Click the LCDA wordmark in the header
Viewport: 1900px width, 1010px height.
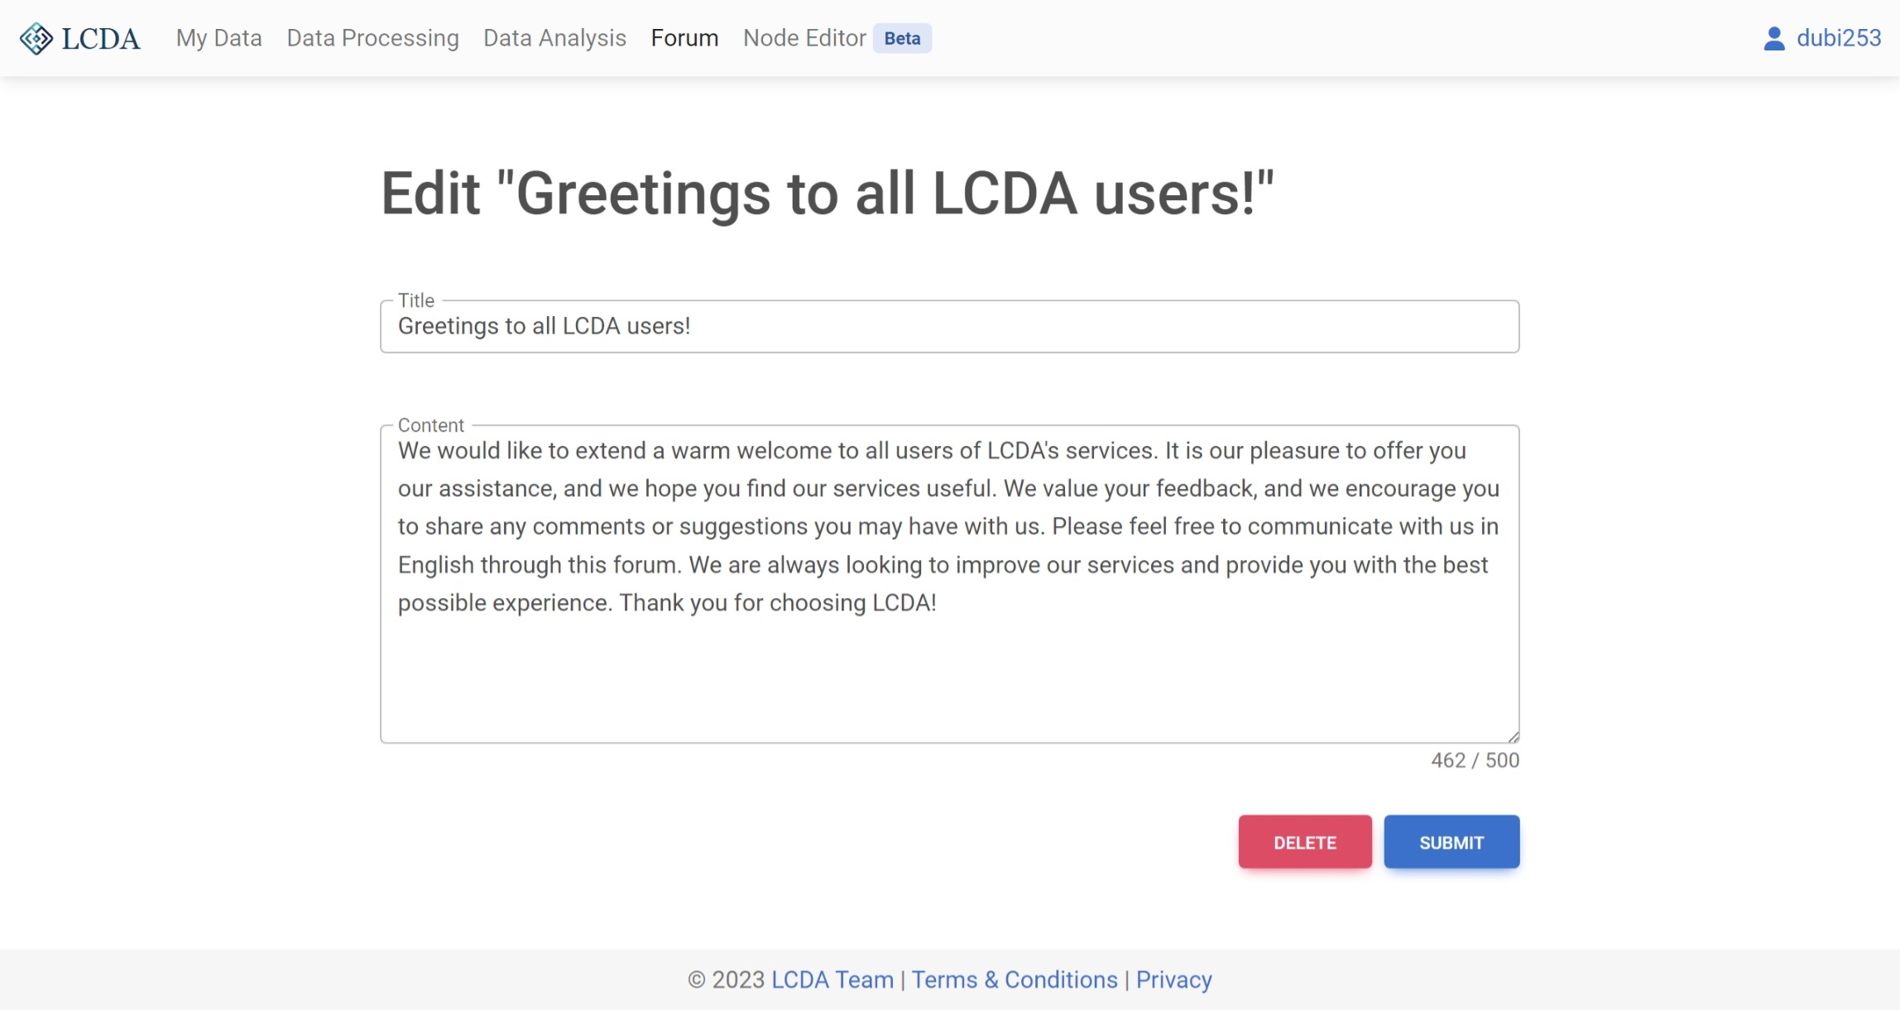point(99,37)
